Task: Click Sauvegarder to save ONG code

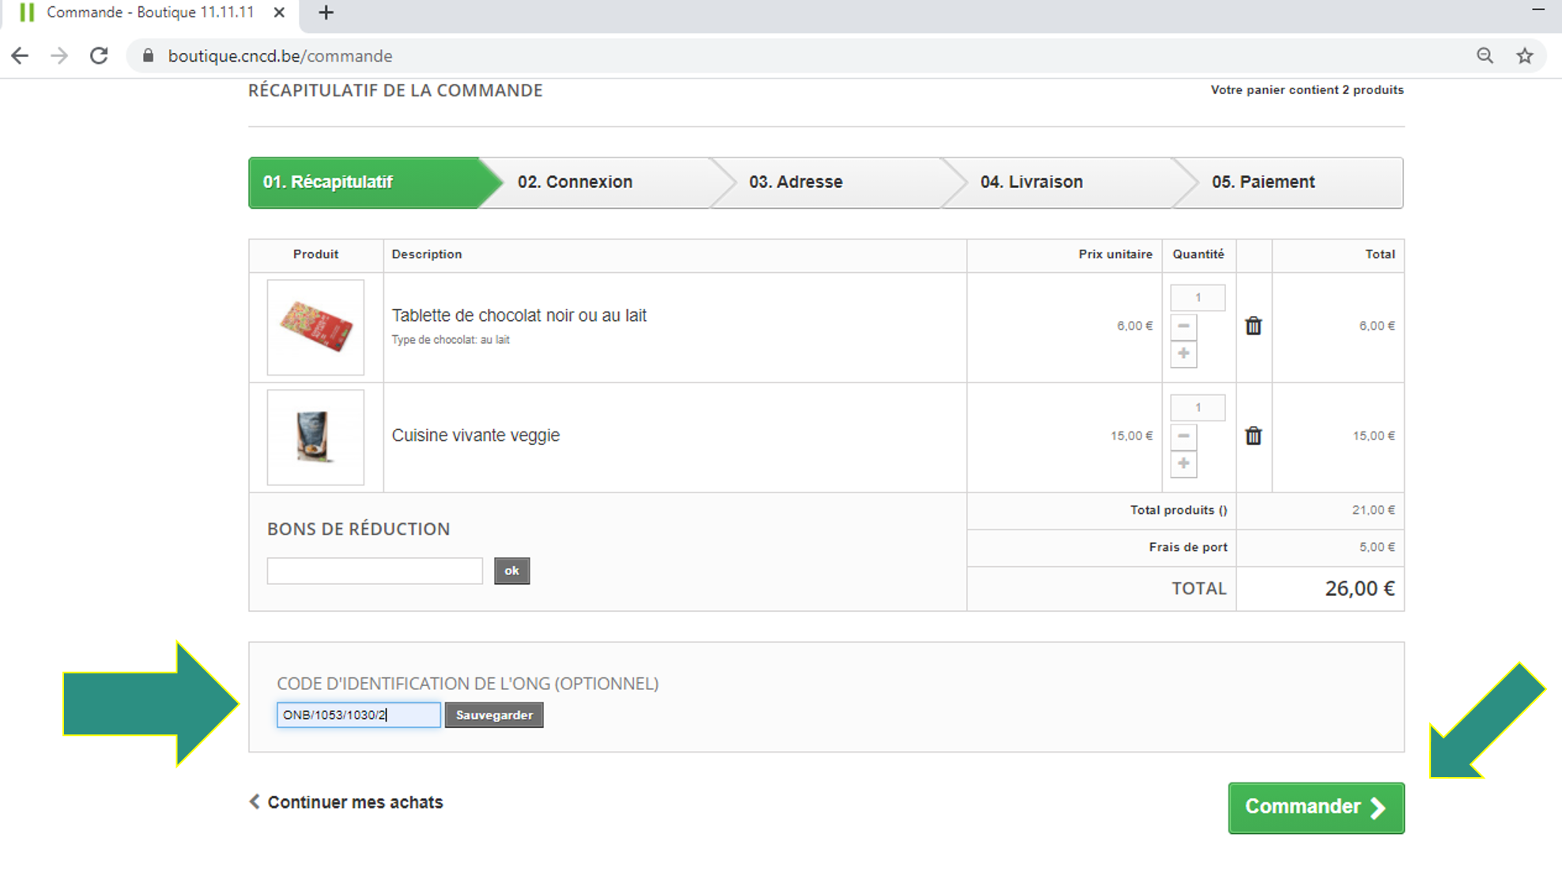Action: [494, 715]
